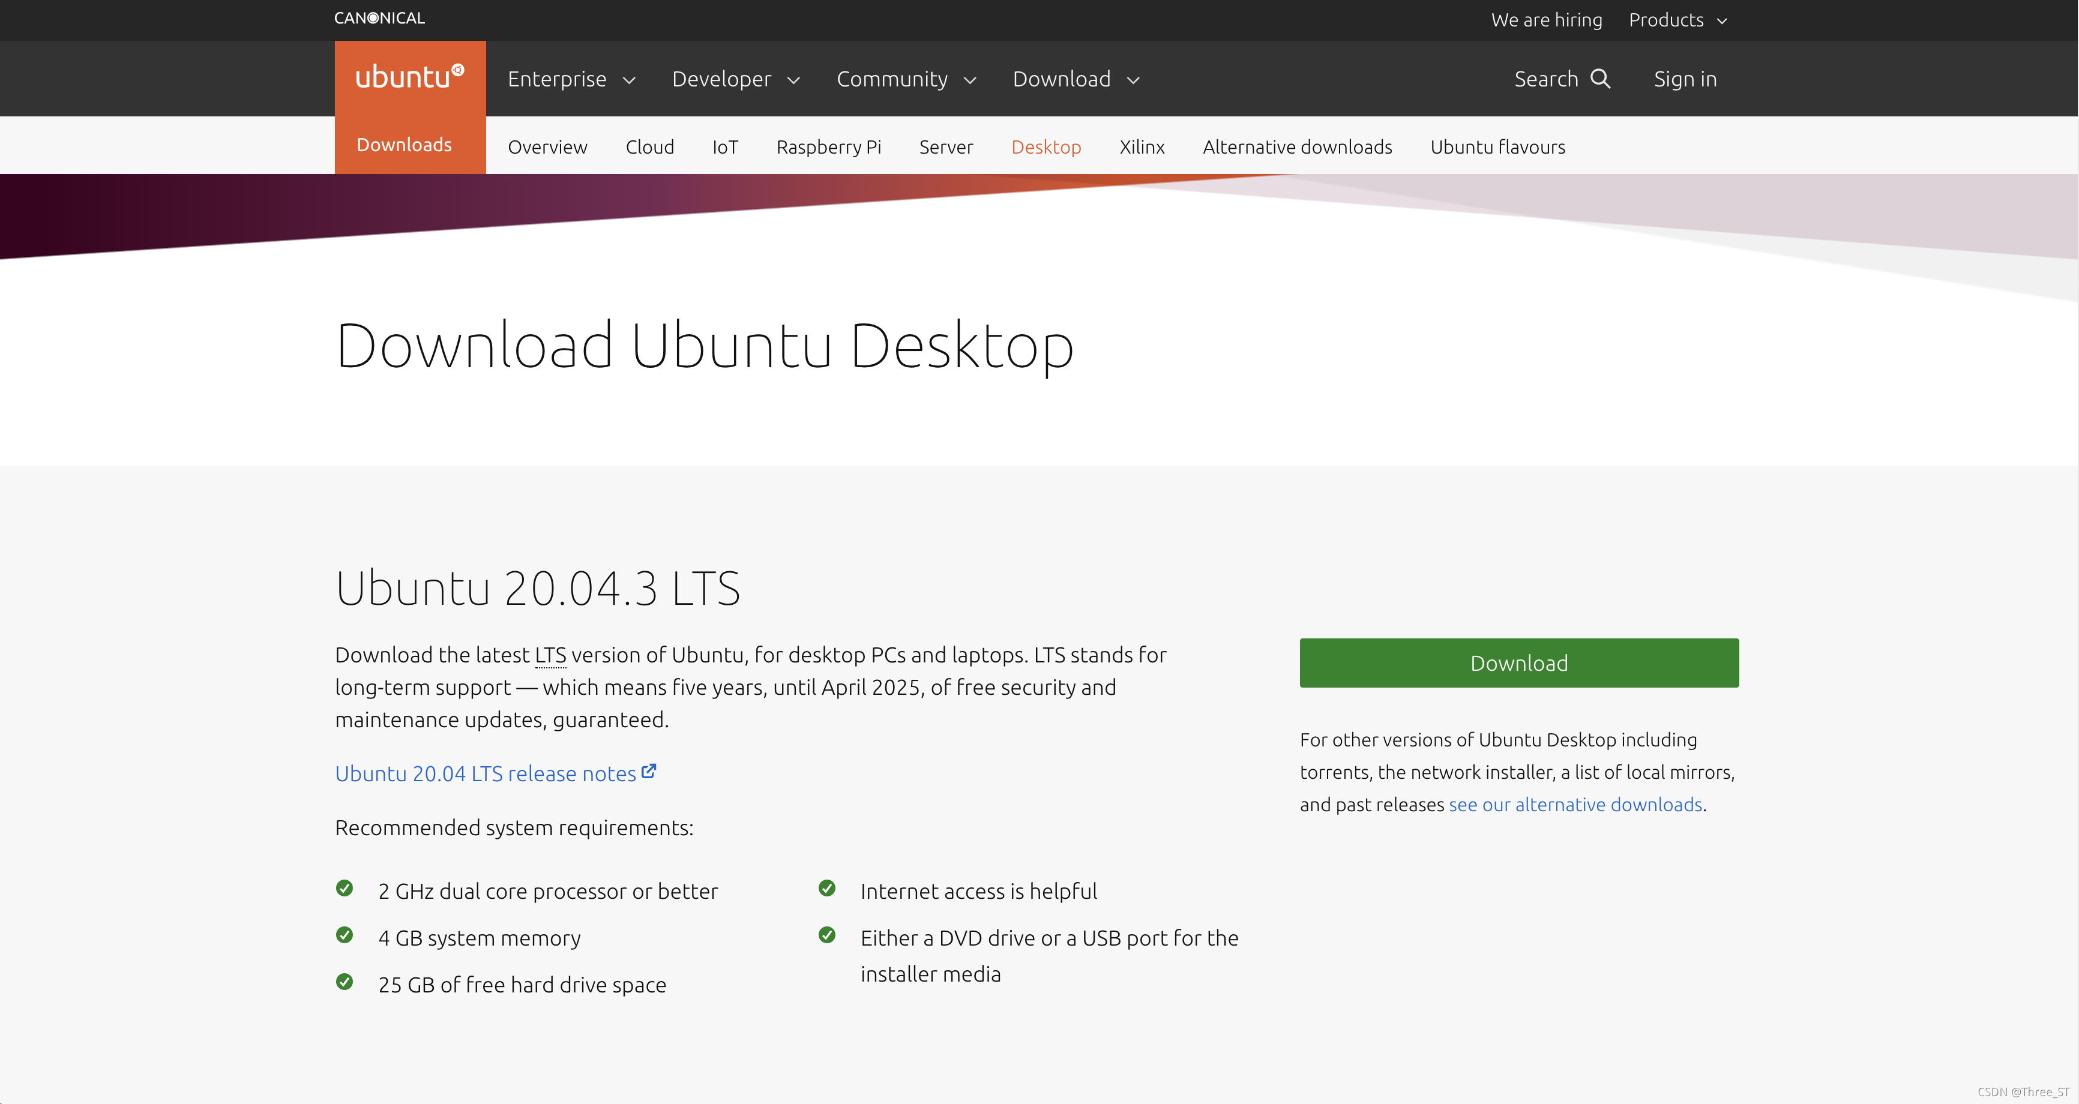This screenshot has width=2079, height=1104.
Task: Open the Enterprise dropdown menu
Action: point(571,79)
